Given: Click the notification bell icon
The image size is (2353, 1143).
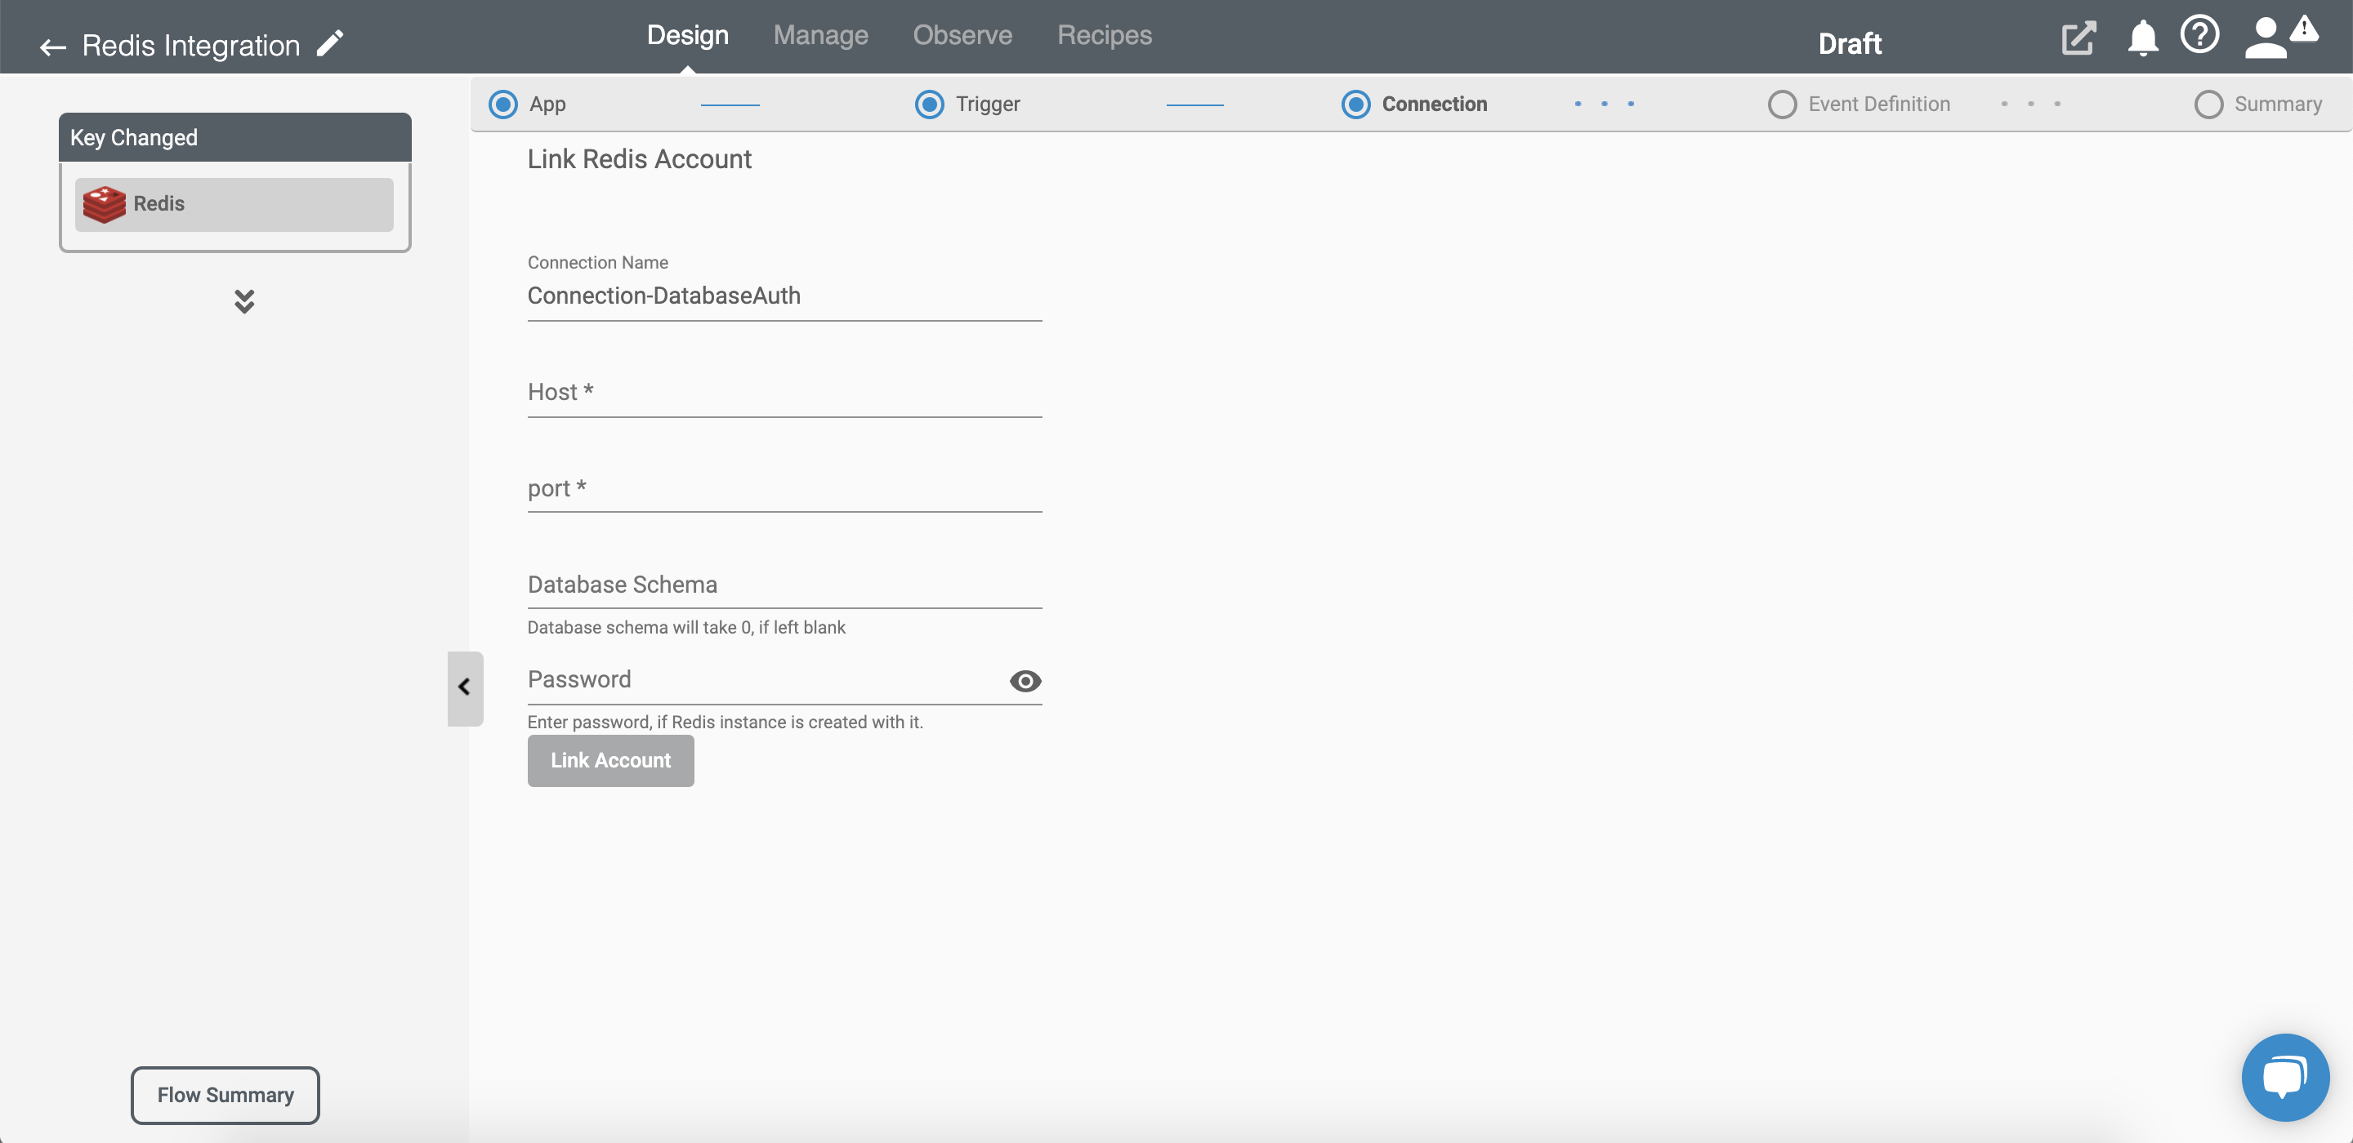Looking at the screenshot, I should pyautogui.click(x=2137, y=42).
